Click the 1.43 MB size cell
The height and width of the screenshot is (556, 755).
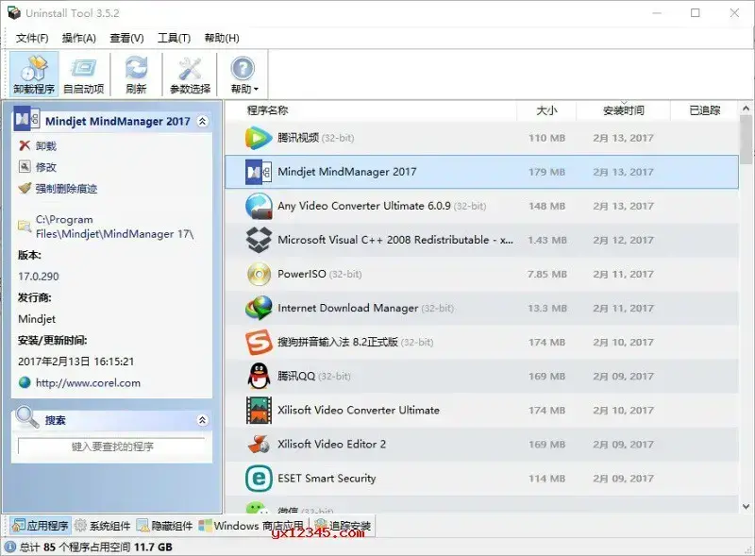(547, 240)
